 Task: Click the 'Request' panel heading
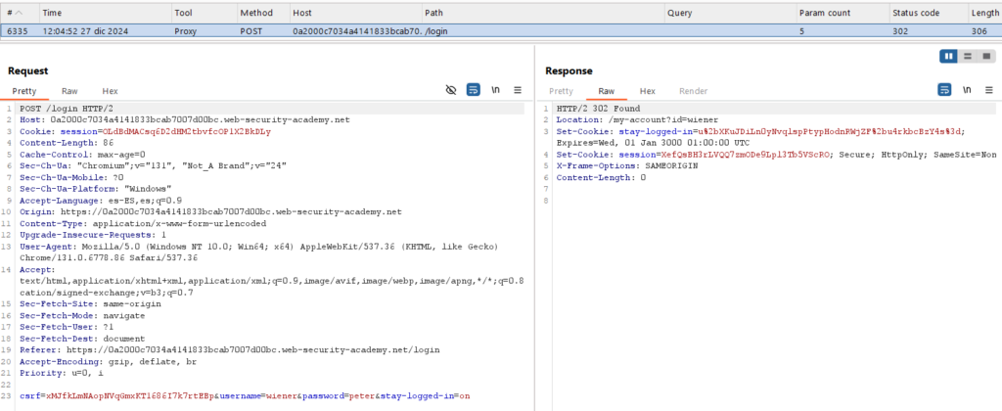click(28, 71)
